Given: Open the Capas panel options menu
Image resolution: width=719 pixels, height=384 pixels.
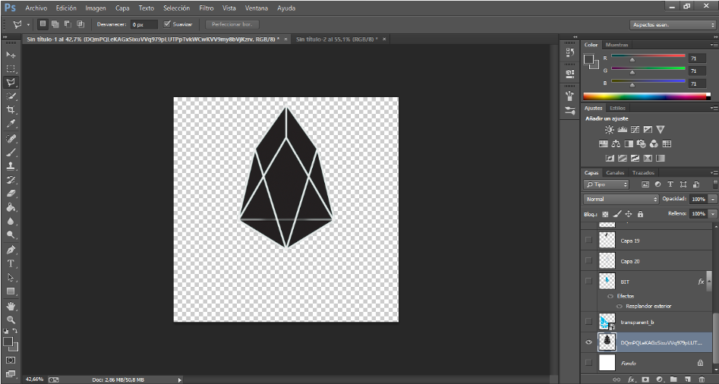Looking at the screenshot, I should tap(714, 173).
